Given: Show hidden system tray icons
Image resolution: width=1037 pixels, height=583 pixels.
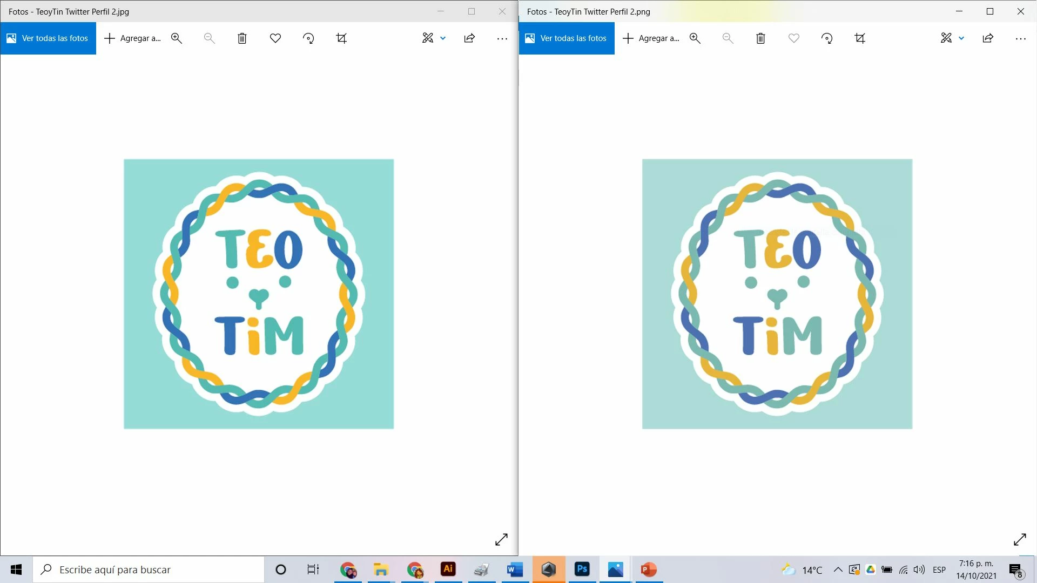Looking at the screenshot, I should pyautogui.click(x=838, y=570).
